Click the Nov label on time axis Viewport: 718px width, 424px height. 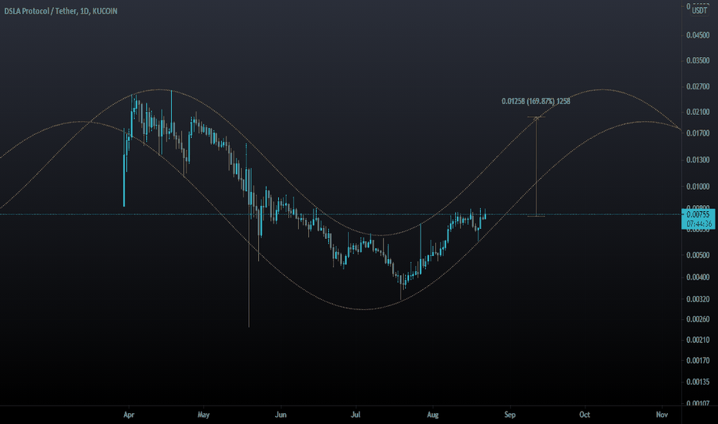662,415
